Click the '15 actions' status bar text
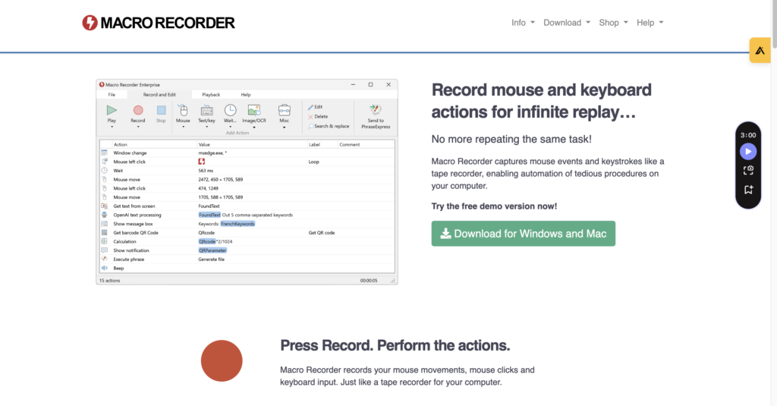 (109, 281)
